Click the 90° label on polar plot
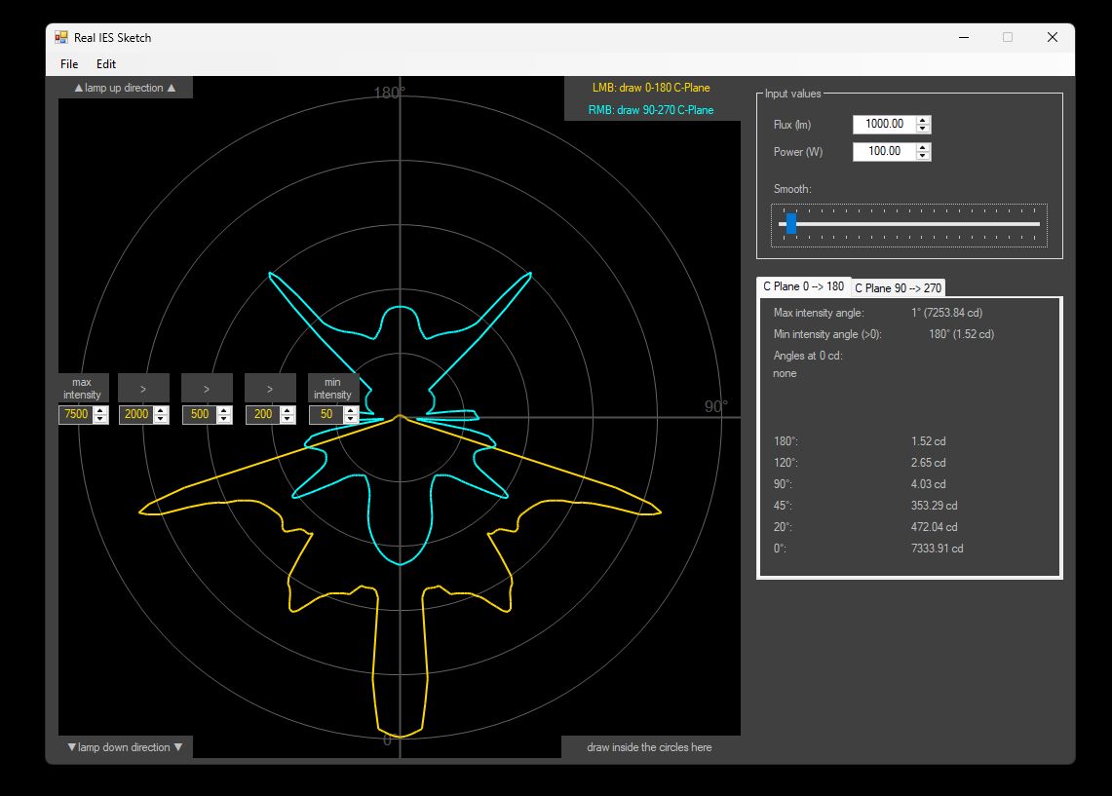The width and height of the screenshot is (1112, 796). point(715,406)
